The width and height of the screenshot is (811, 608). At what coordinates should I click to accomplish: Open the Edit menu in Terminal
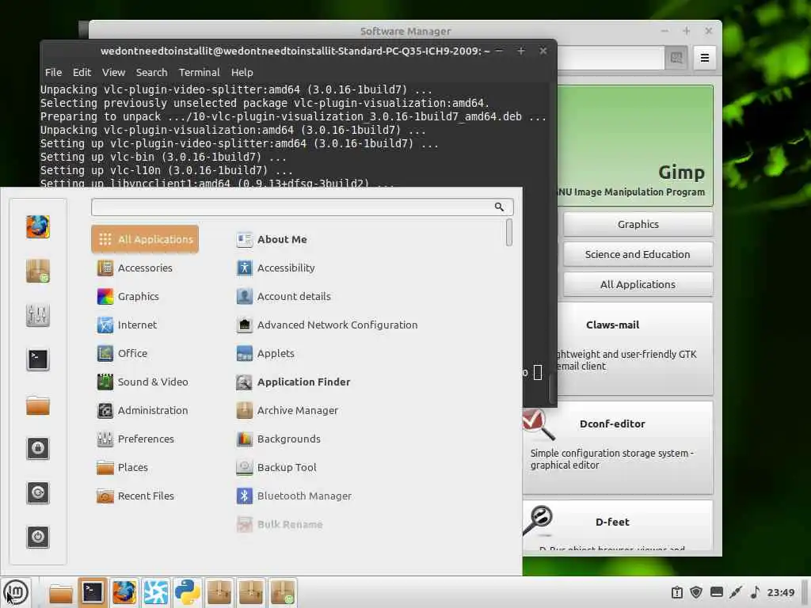coord(82,72)
